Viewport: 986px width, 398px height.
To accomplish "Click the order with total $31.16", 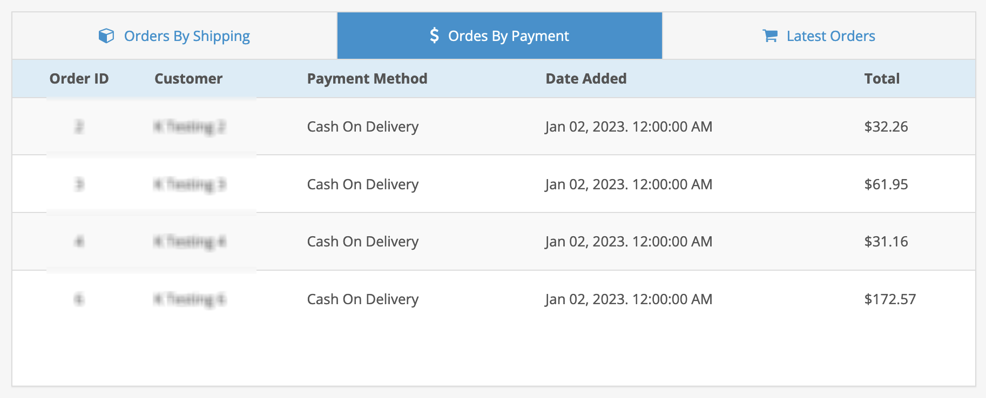I will (x=886, y=242).
